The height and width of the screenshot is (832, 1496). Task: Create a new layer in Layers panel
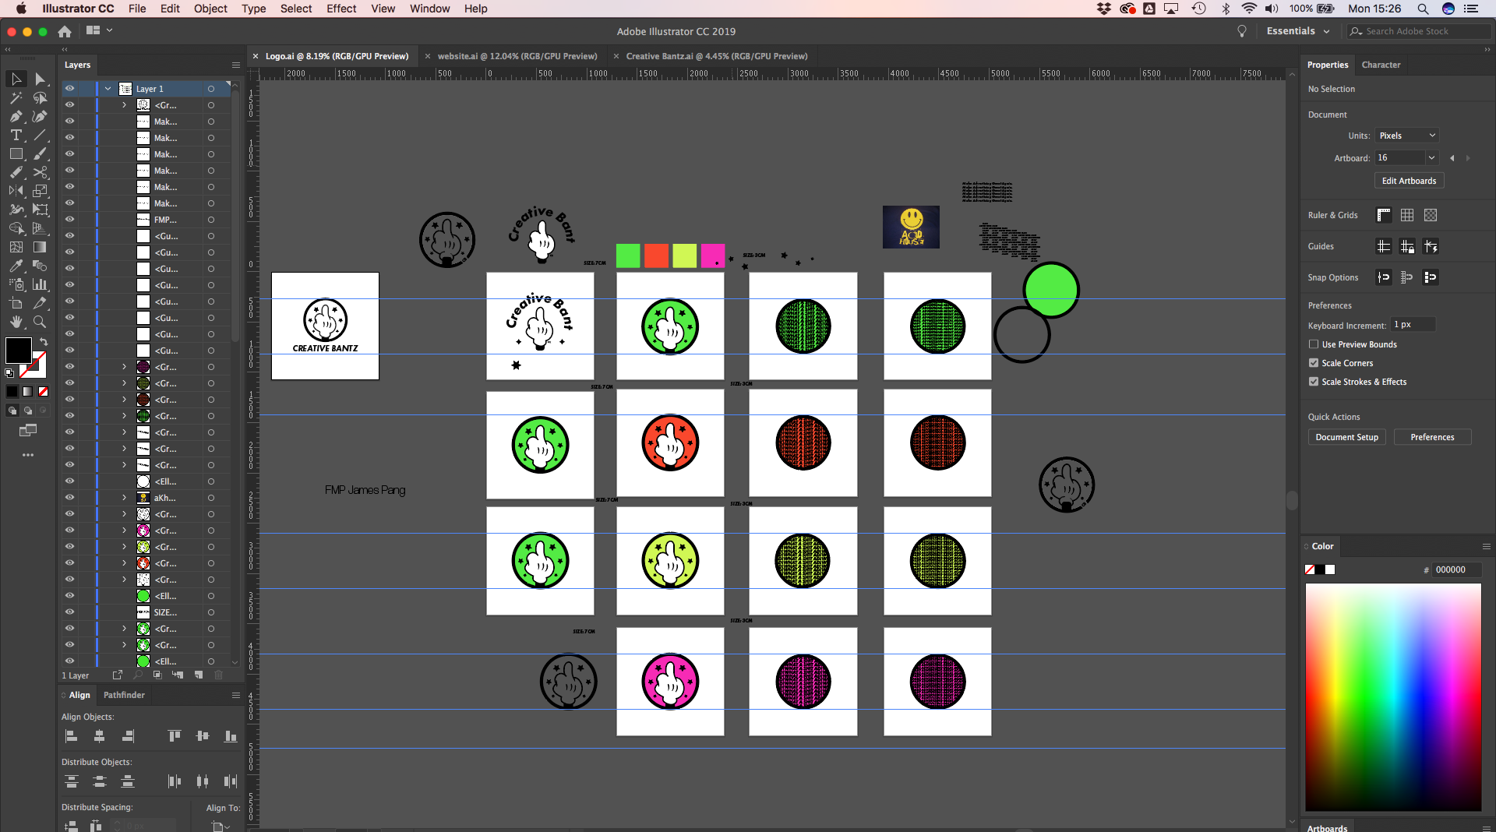[199, 675]
